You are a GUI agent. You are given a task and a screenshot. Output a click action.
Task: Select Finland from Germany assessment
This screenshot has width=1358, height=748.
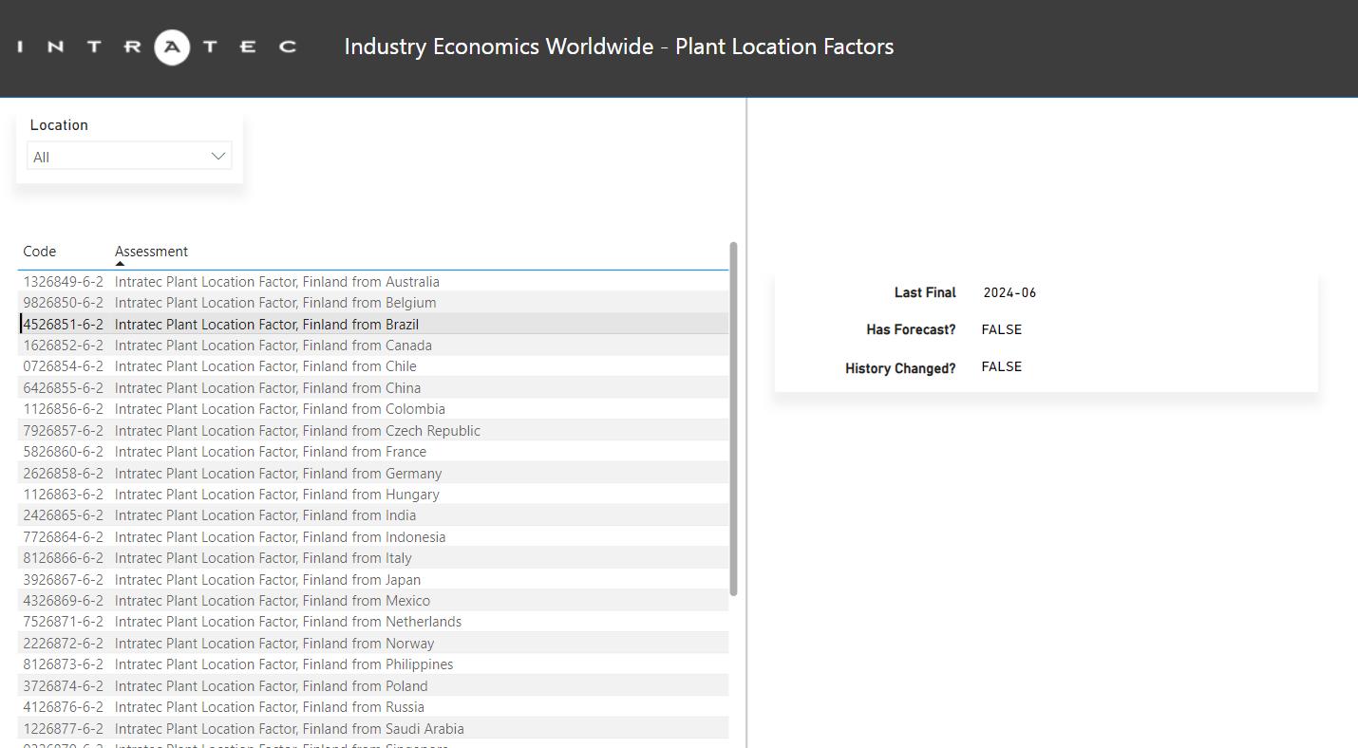pos(278,474)
